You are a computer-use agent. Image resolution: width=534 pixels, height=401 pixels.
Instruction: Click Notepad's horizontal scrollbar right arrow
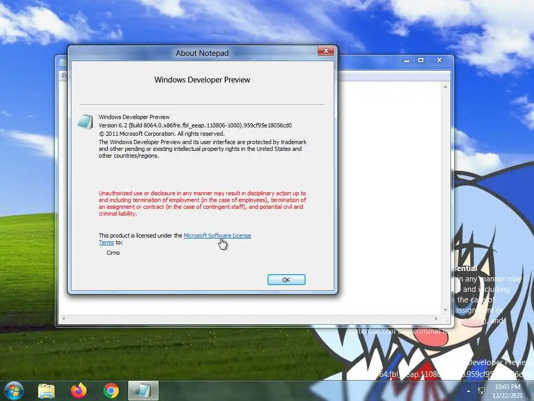click(x=436, y=319)
